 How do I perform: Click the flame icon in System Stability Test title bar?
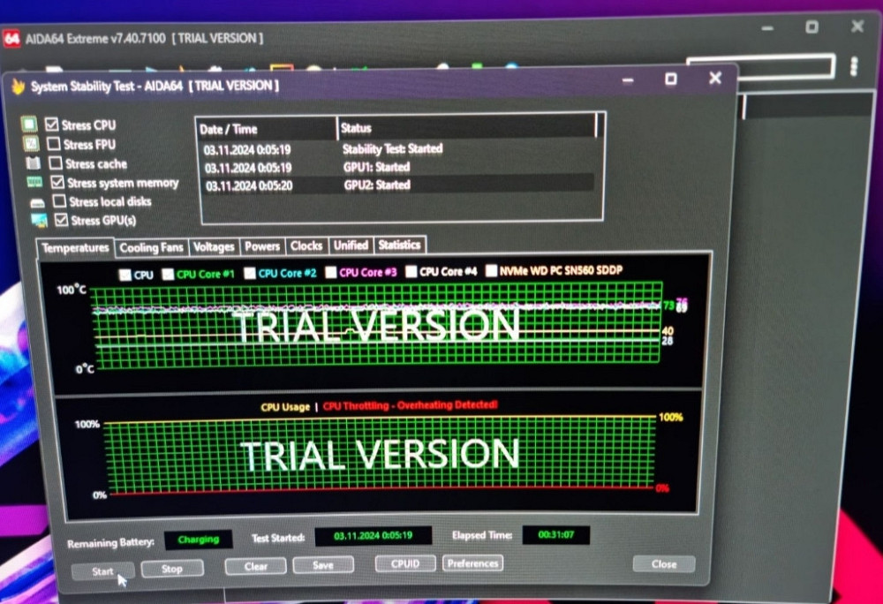coord(17,87)
